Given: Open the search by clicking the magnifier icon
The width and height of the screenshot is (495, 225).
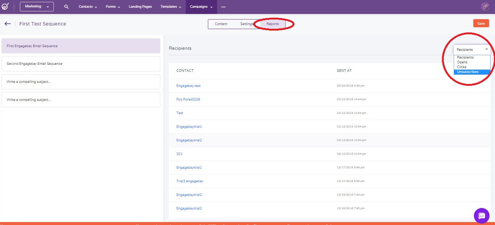Looking at the screenshot, I should tap(66, 6).
